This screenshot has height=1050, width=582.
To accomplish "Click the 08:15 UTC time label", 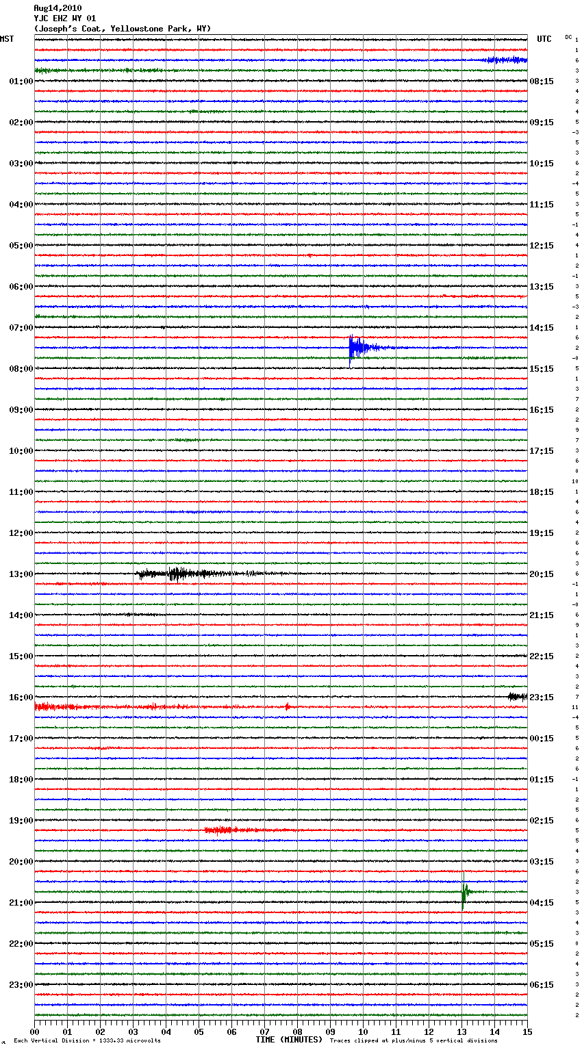I will point(542,81).
